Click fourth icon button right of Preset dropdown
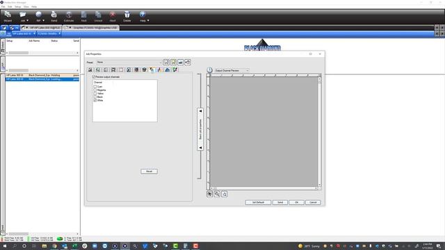445x250 pixels. click(188, 62)
